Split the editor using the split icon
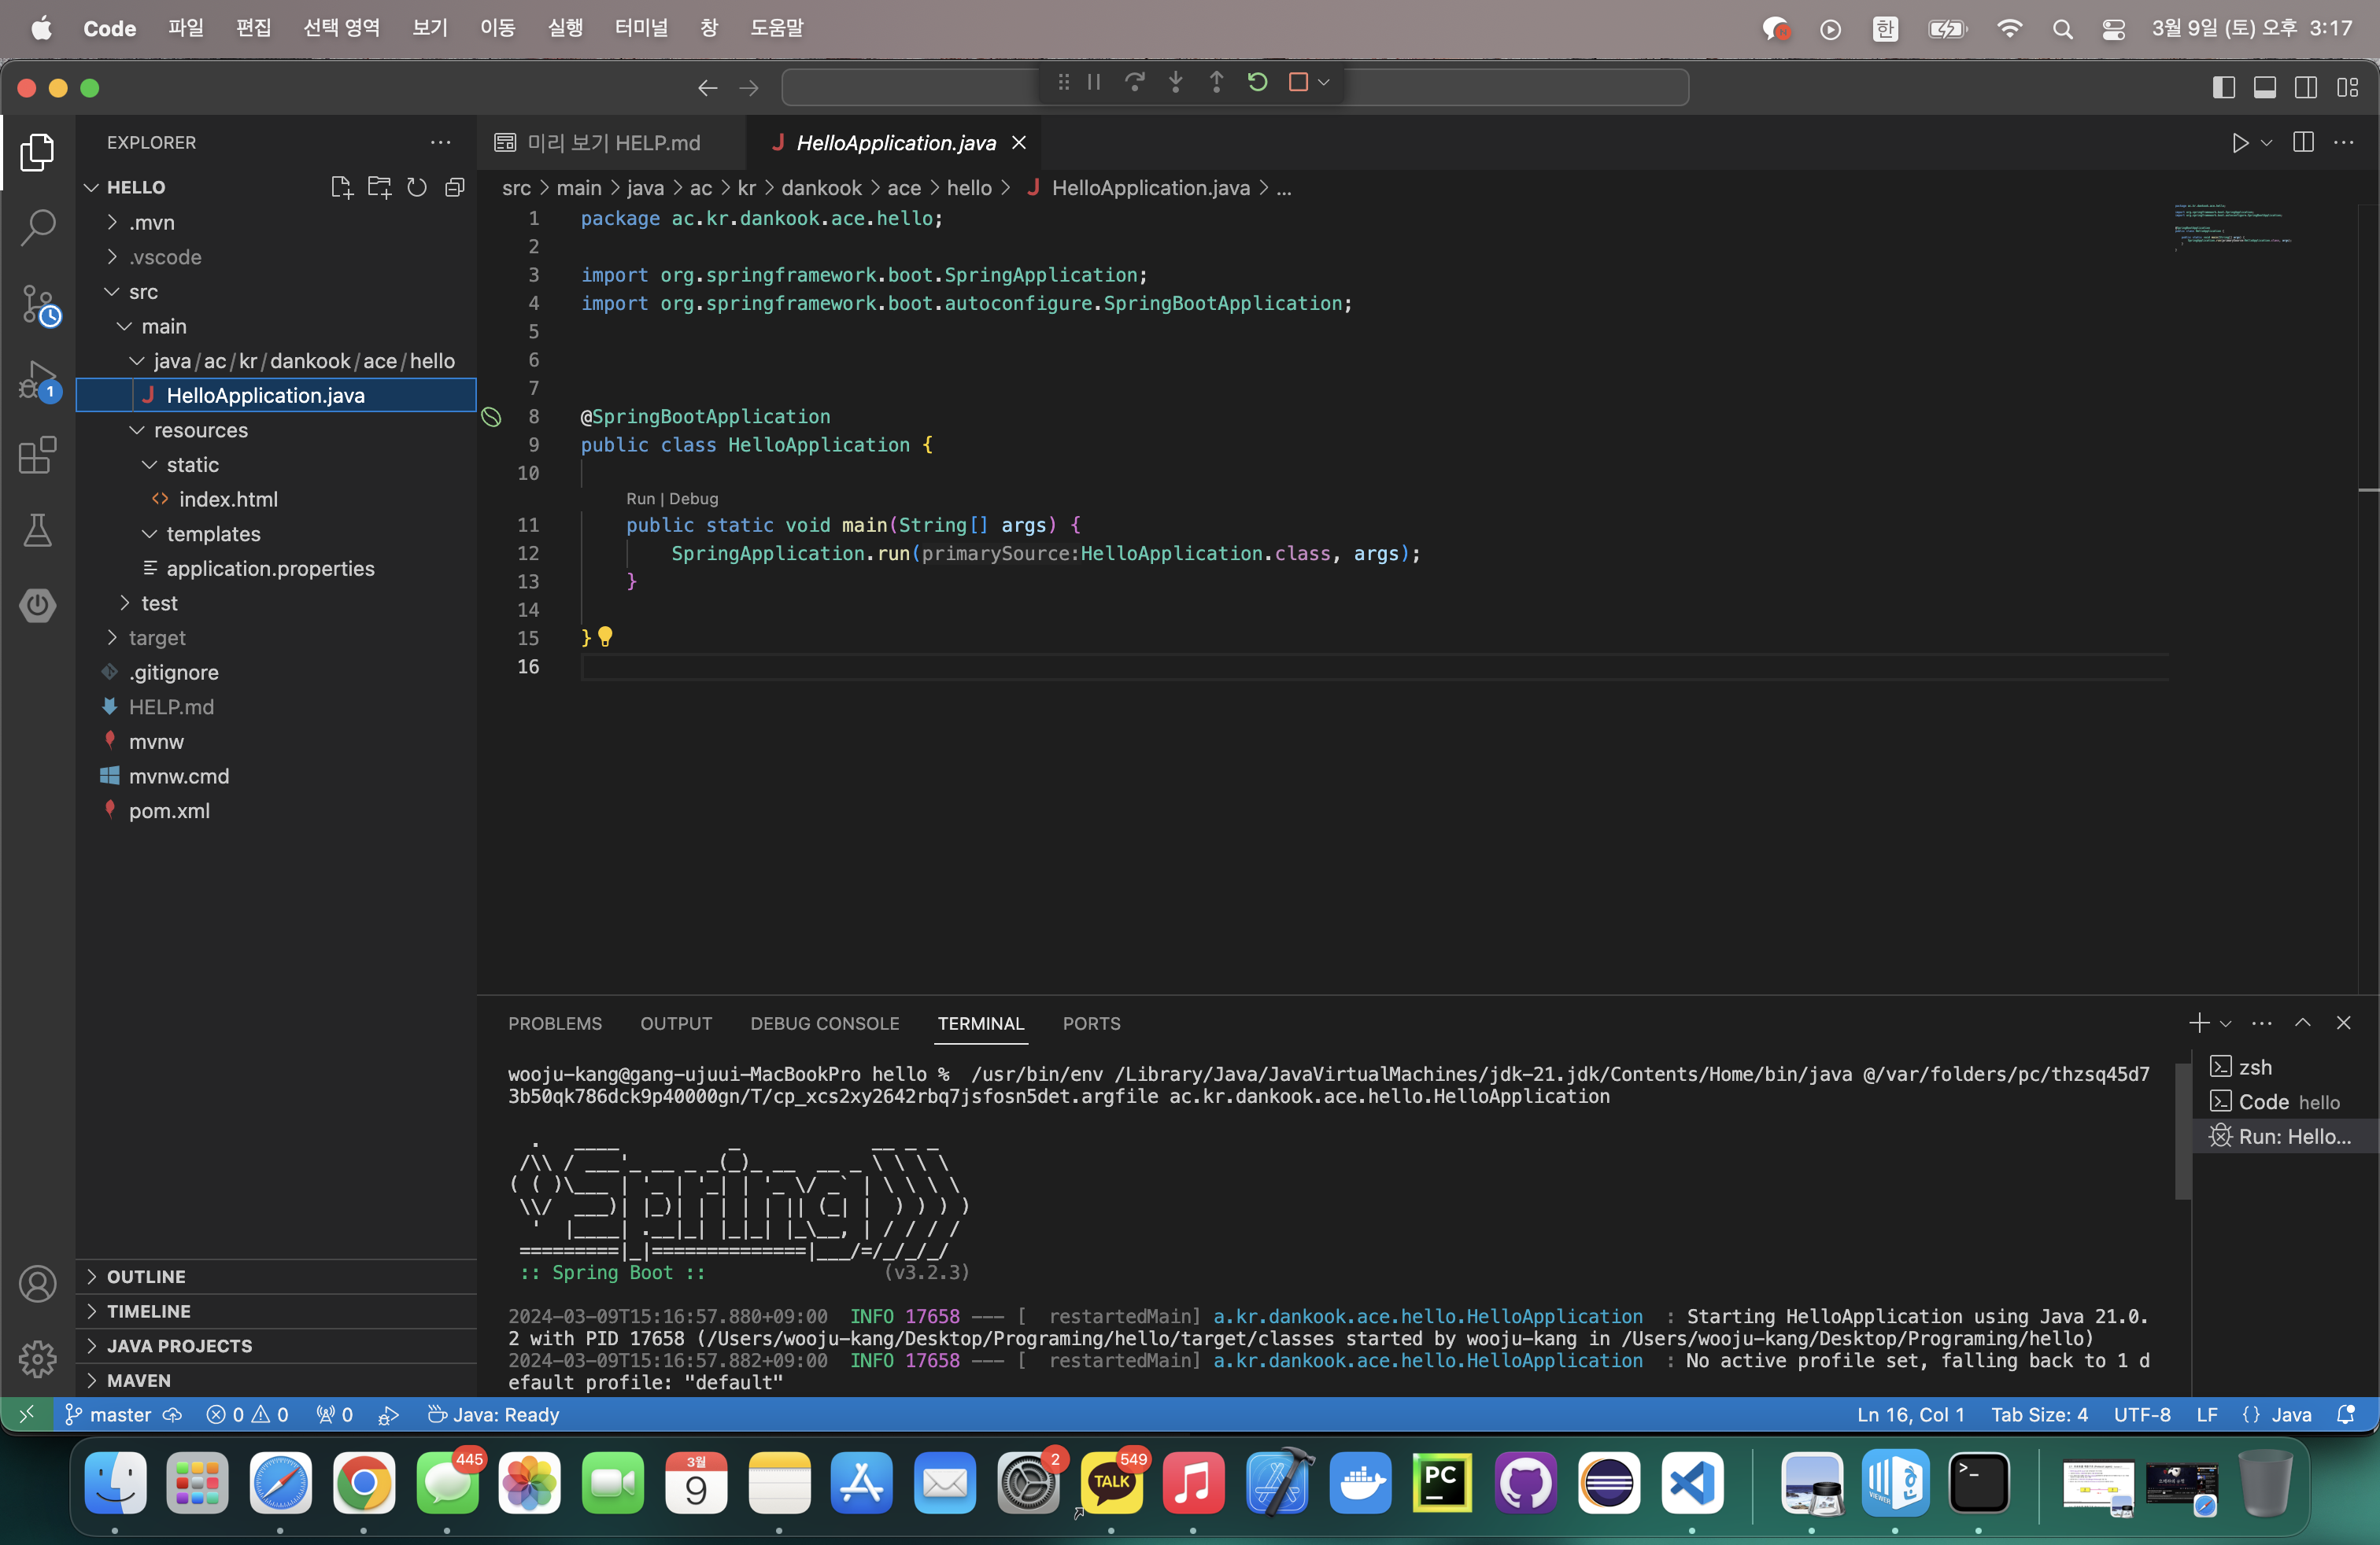The image size is (2380, 1545). (2302, 143)
